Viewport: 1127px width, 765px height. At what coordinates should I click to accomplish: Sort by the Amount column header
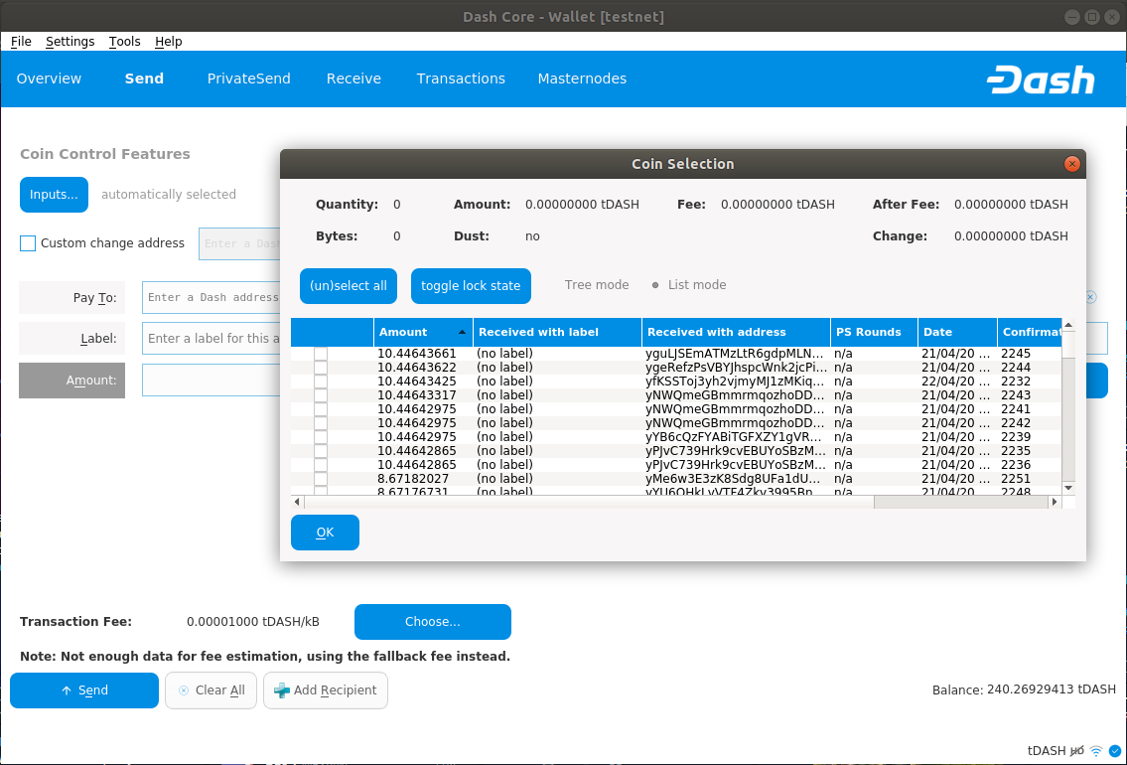tap(423, 332)
